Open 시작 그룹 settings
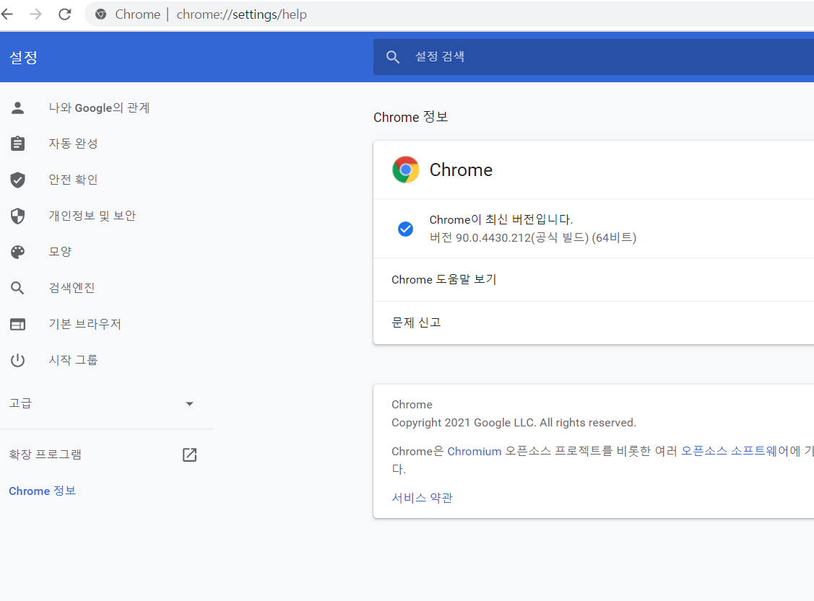814x601 pixels. point(73,360)
